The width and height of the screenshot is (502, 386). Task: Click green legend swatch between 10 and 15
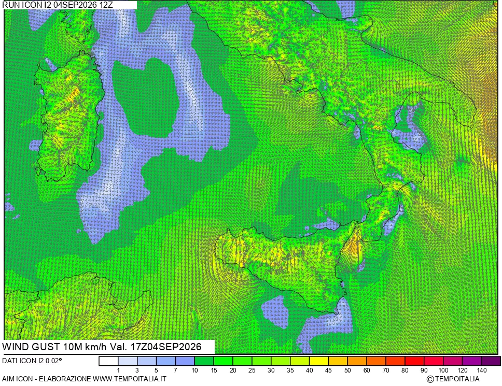(204, 361)
